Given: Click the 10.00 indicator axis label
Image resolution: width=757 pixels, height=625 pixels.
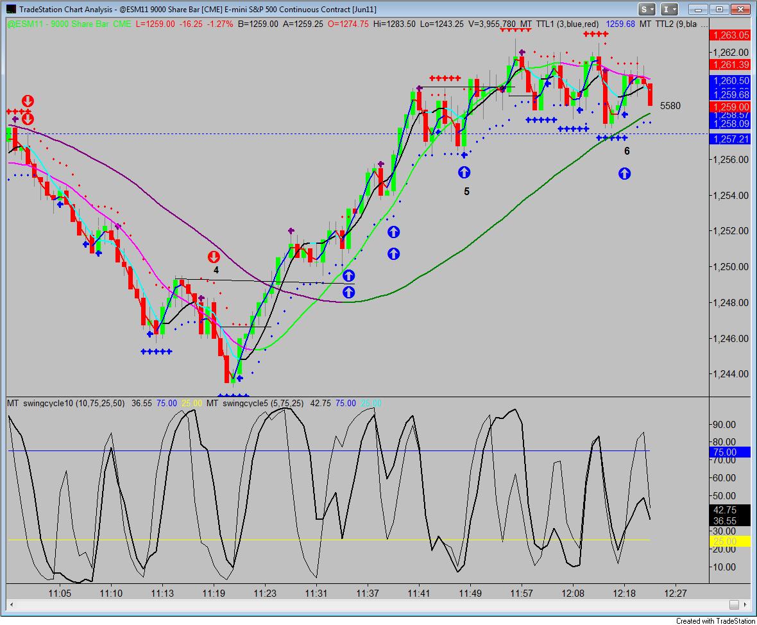Looking at the screenshot, I should pos(724,567).
